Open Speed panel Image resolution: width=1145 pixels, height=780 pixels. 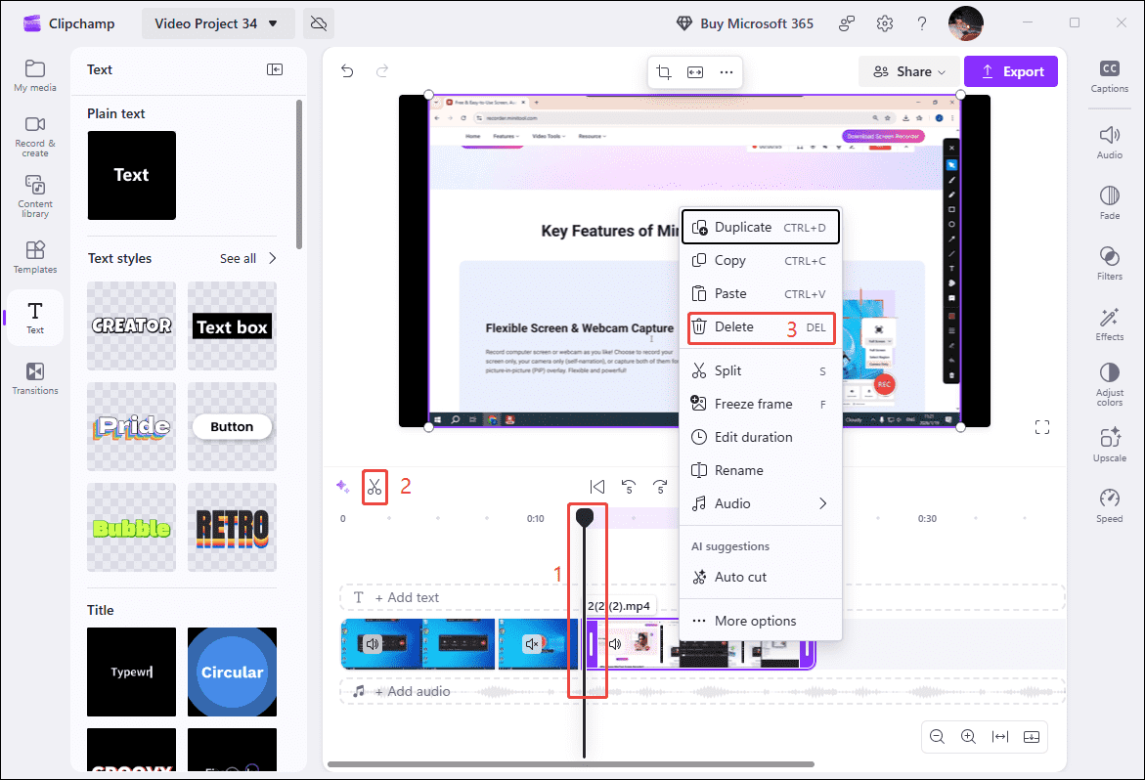(1109, 505)
